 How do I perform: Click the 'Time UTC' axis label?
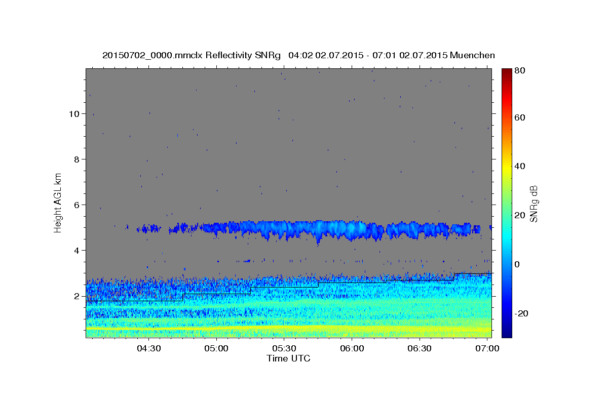coord(288,358)
